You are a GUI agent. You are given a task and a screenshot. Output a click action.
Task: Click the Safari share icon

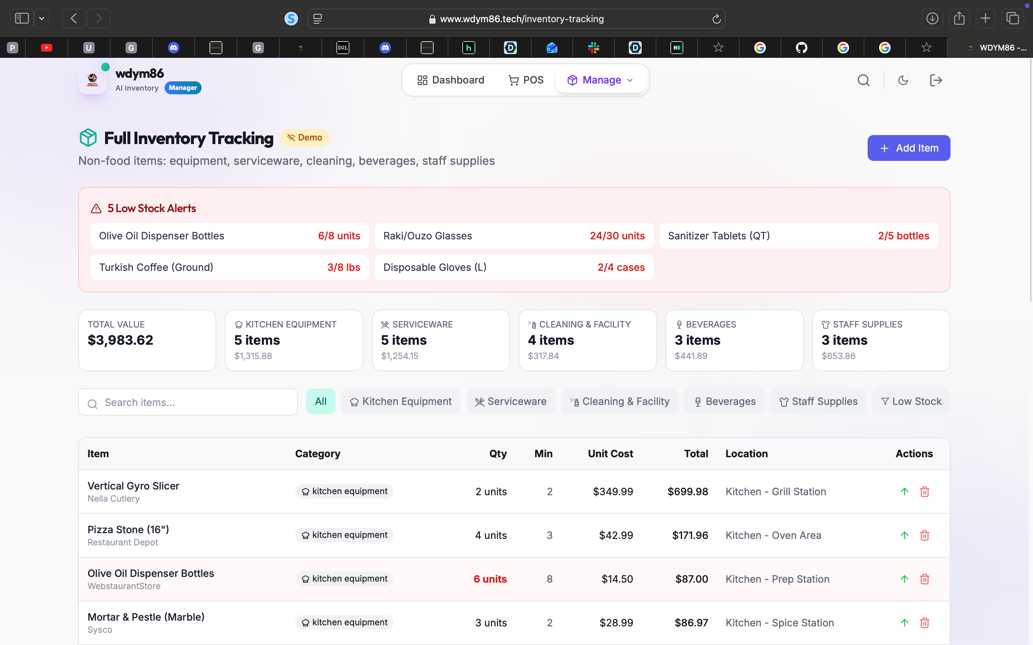click(x=959, y=19)
